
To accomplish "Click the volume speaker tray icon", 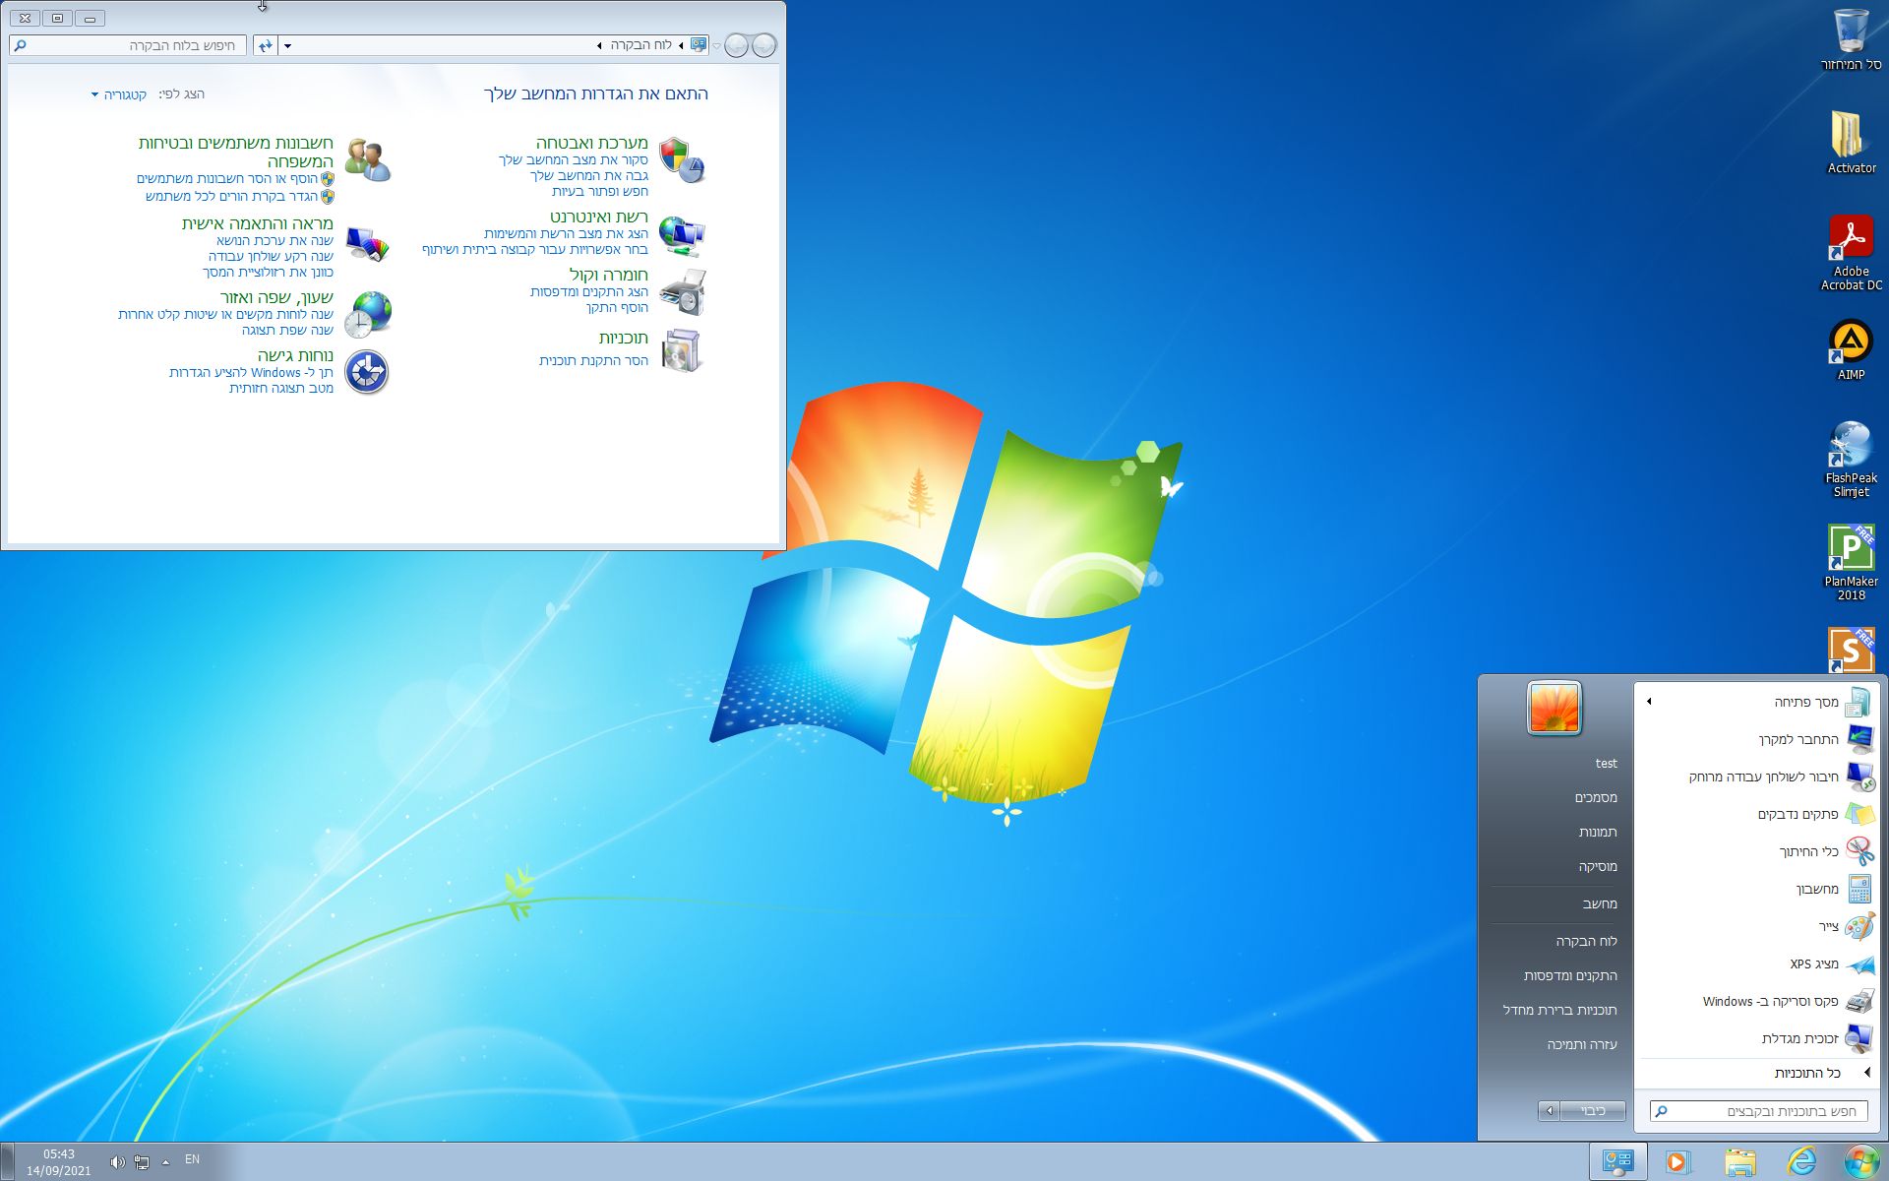I will [x=116, y=1162].
